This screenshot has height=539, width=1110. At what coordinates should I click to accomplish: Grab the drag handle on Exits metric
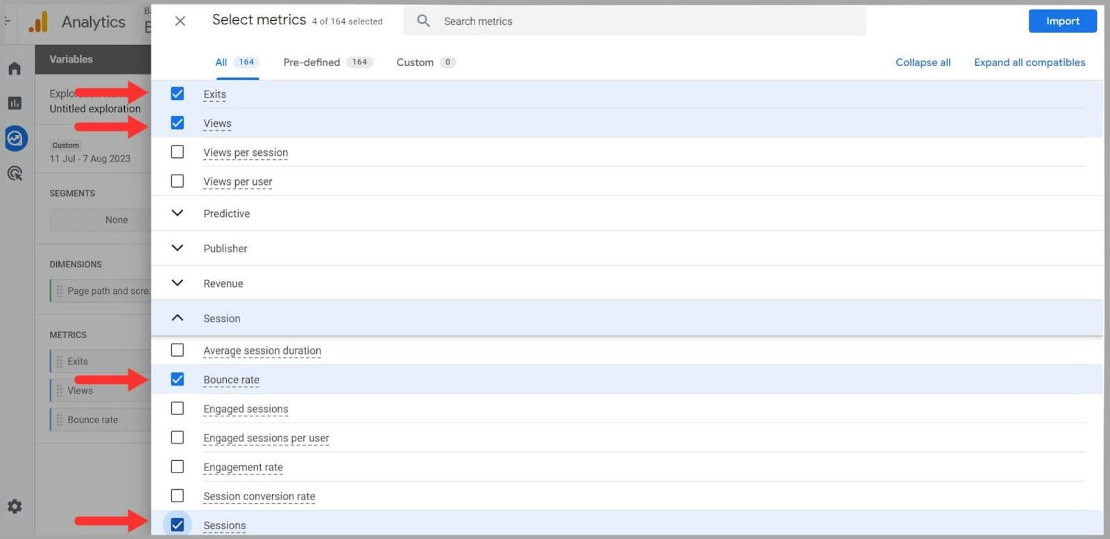pyautogui.click(x=59, y=362)
